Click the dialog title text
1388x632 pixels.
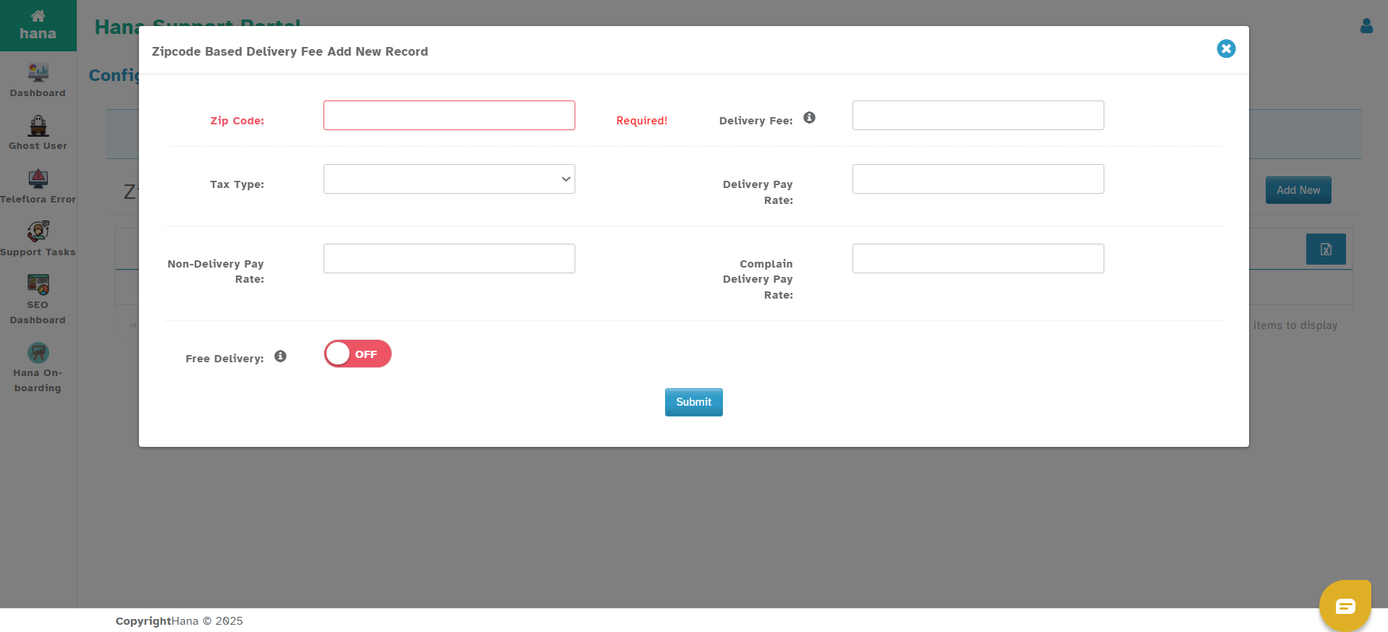pyautogui.click(x=289, y=51)
